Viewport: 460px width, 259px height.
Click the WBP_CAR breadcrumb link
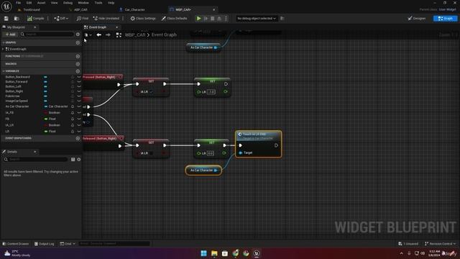[135, 35]
